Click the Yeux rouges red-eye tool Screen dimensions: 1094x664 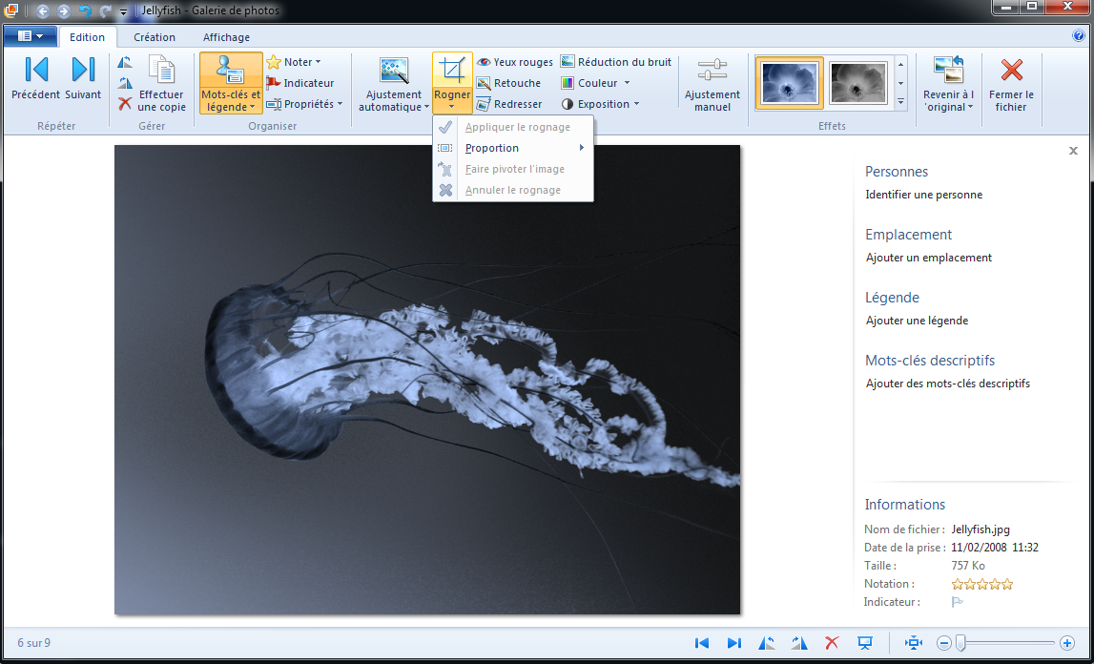coord(515,62)
